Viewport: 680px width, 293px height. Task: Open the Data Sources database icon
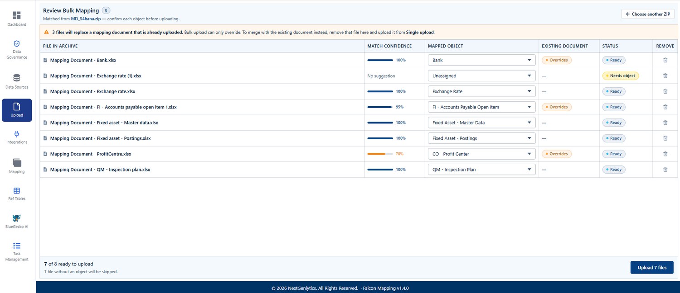tap(17, 78)
